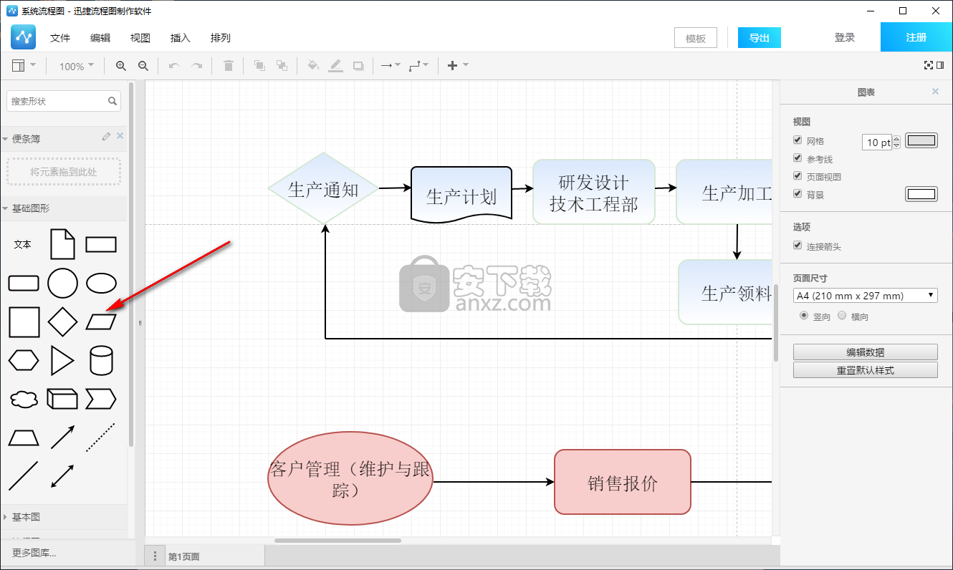Toggle the shadow tool

(358, 66)
